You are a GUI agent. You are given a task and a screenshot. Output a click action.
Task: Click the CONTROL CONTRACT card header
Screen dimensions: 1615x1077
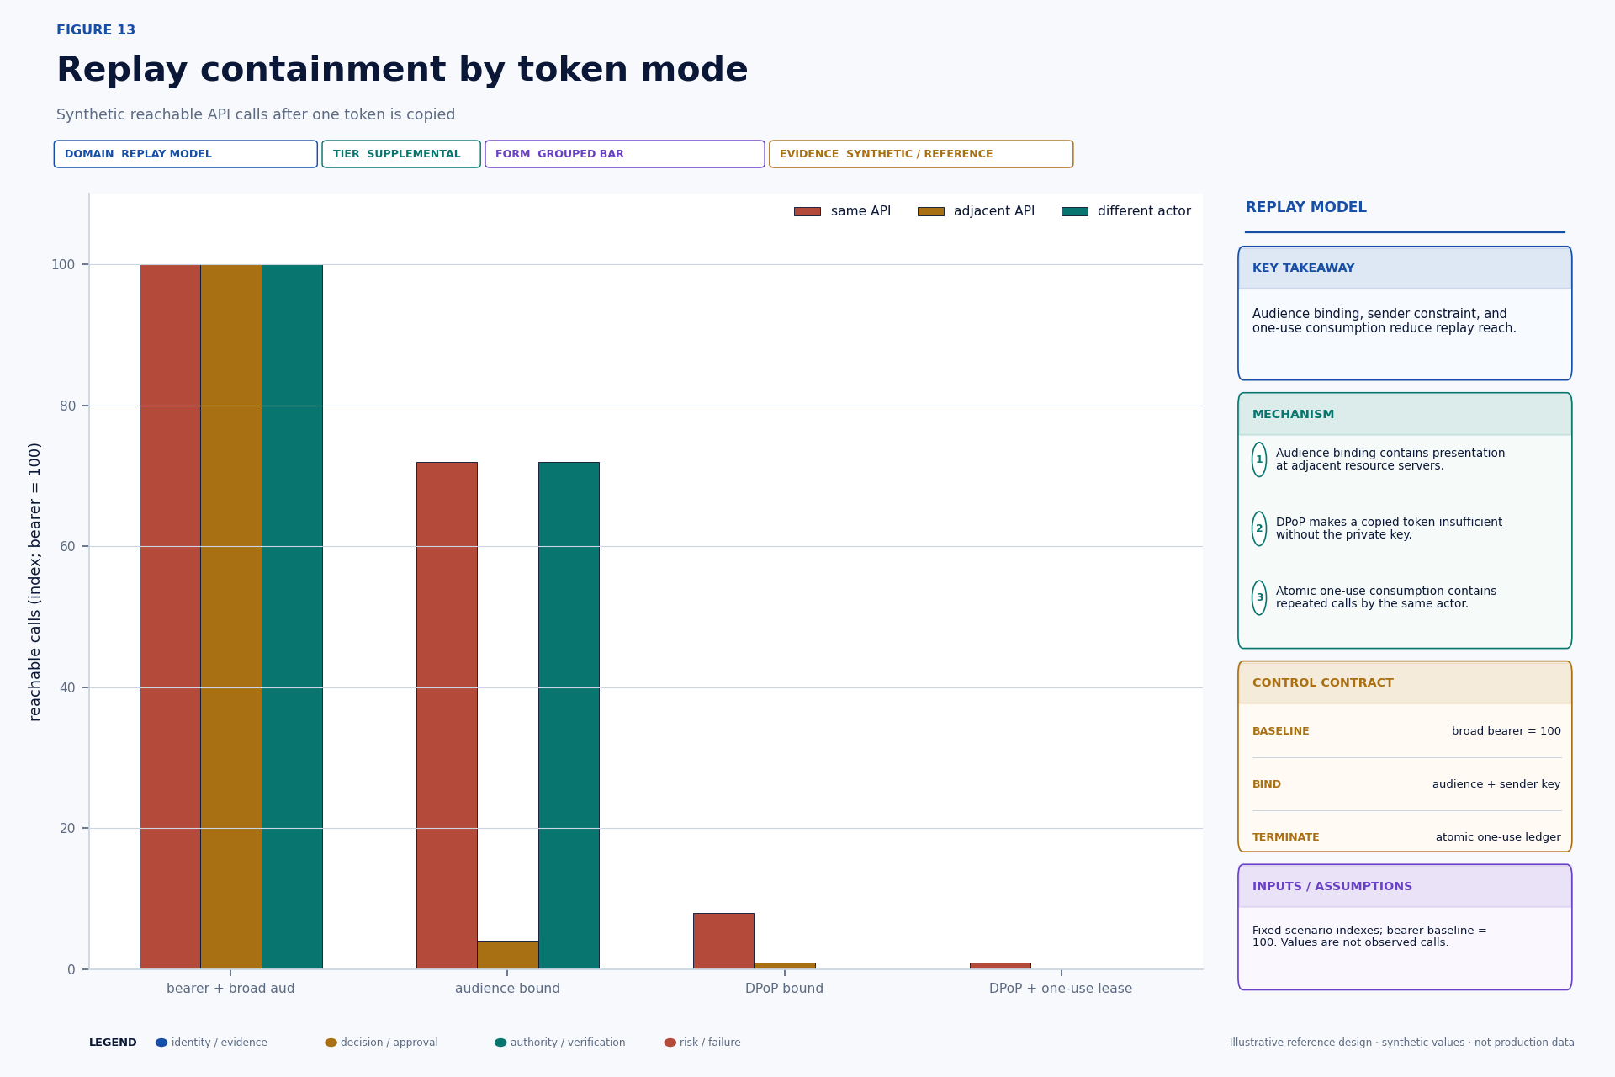[x=1405, y=682]
